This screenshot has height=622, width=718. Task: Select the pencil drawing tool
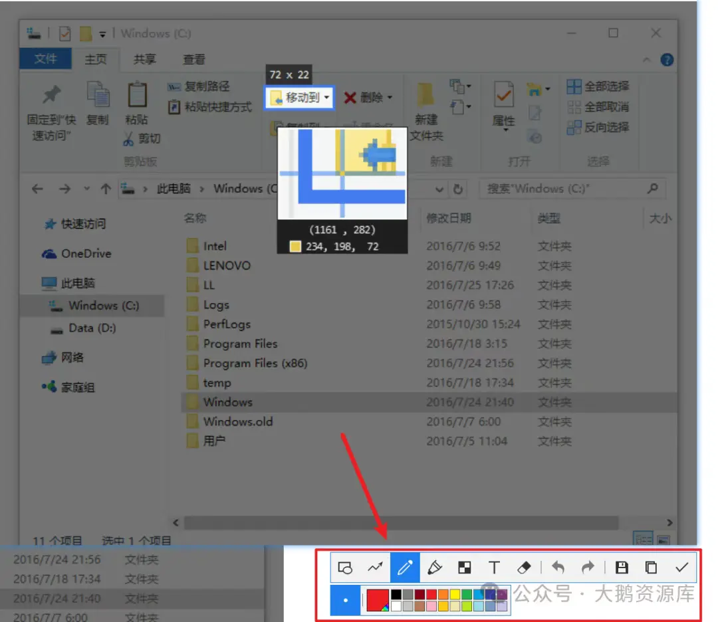point(405,568)
